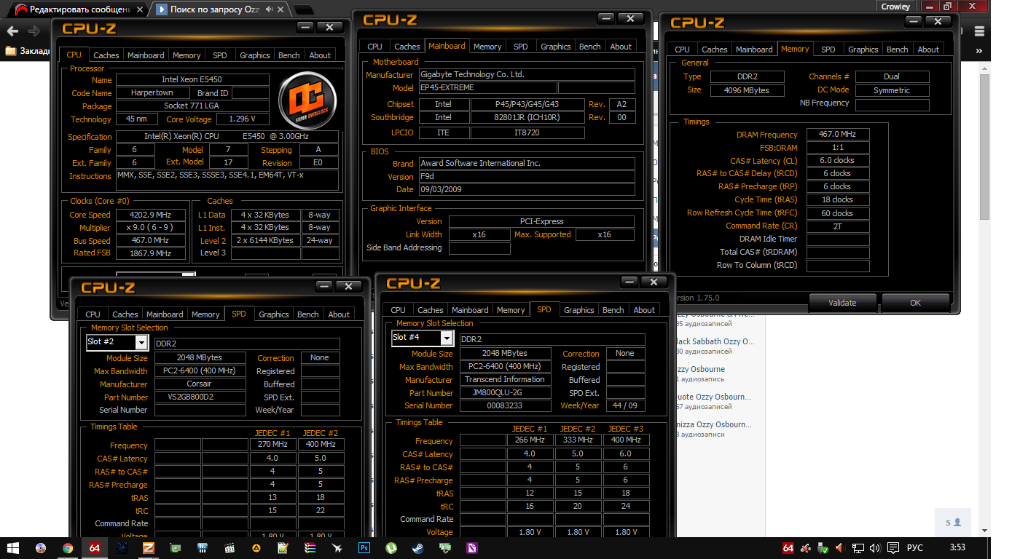Click the network icon in the tray
Image resolution: width=1020 pixels, height=559 pixels.
(859, 548)
